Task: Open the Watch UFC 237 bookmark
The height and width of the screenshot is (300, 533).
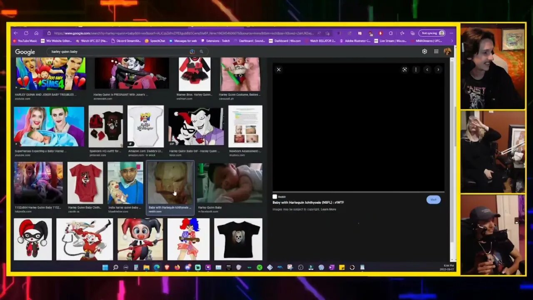Action: click(92, 41)
